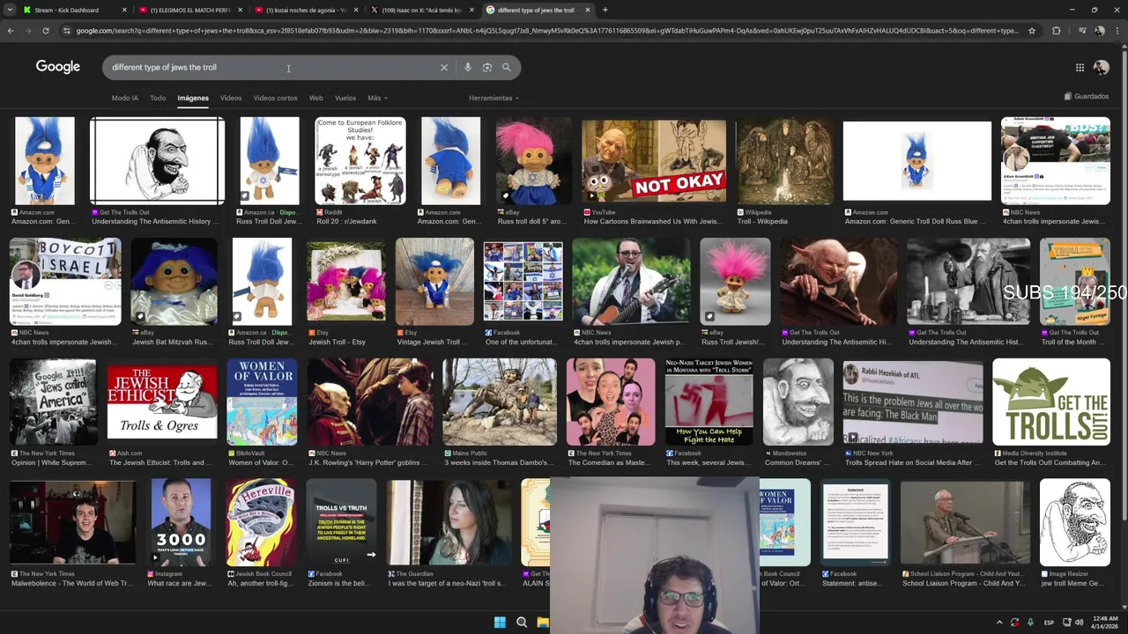Select the Modo IA search tab
The width and height of the screenshot is (1128, 634).
click(125, 98)
